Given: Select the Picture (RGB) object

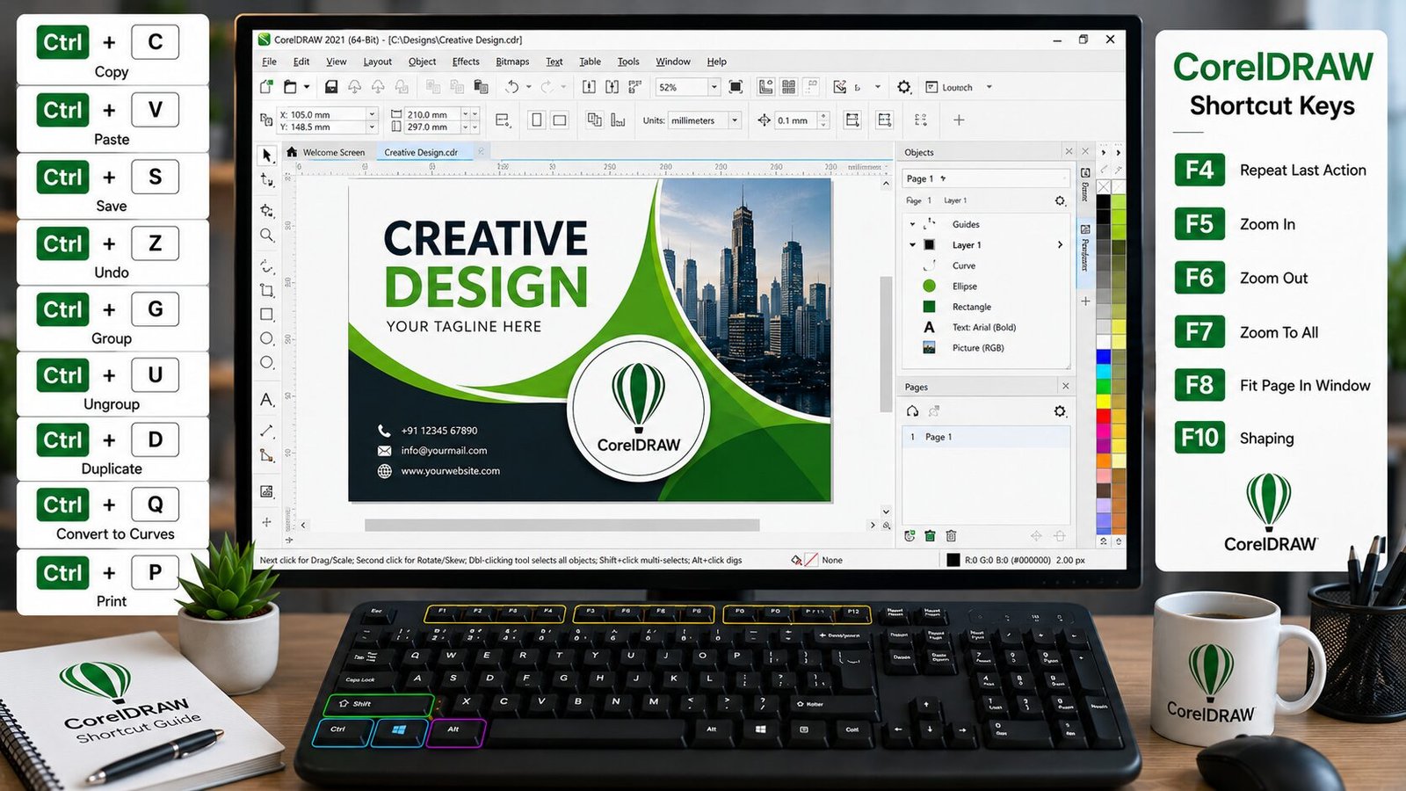Looking at the screenshot, I should (x=978, y=348).
